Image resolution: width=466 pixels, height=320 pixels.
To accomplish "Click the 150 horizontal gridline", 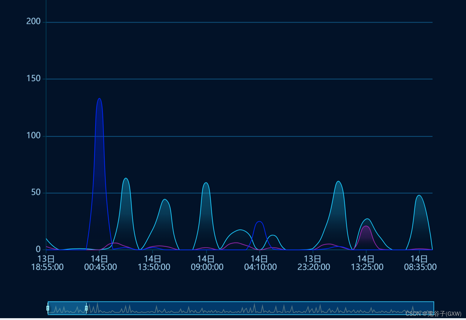I will [x=212, y=78].
